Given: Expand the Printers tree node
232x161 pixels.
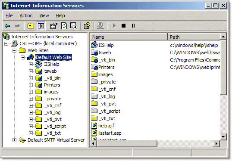Looking at the screenshot, I should coord(31,85).
